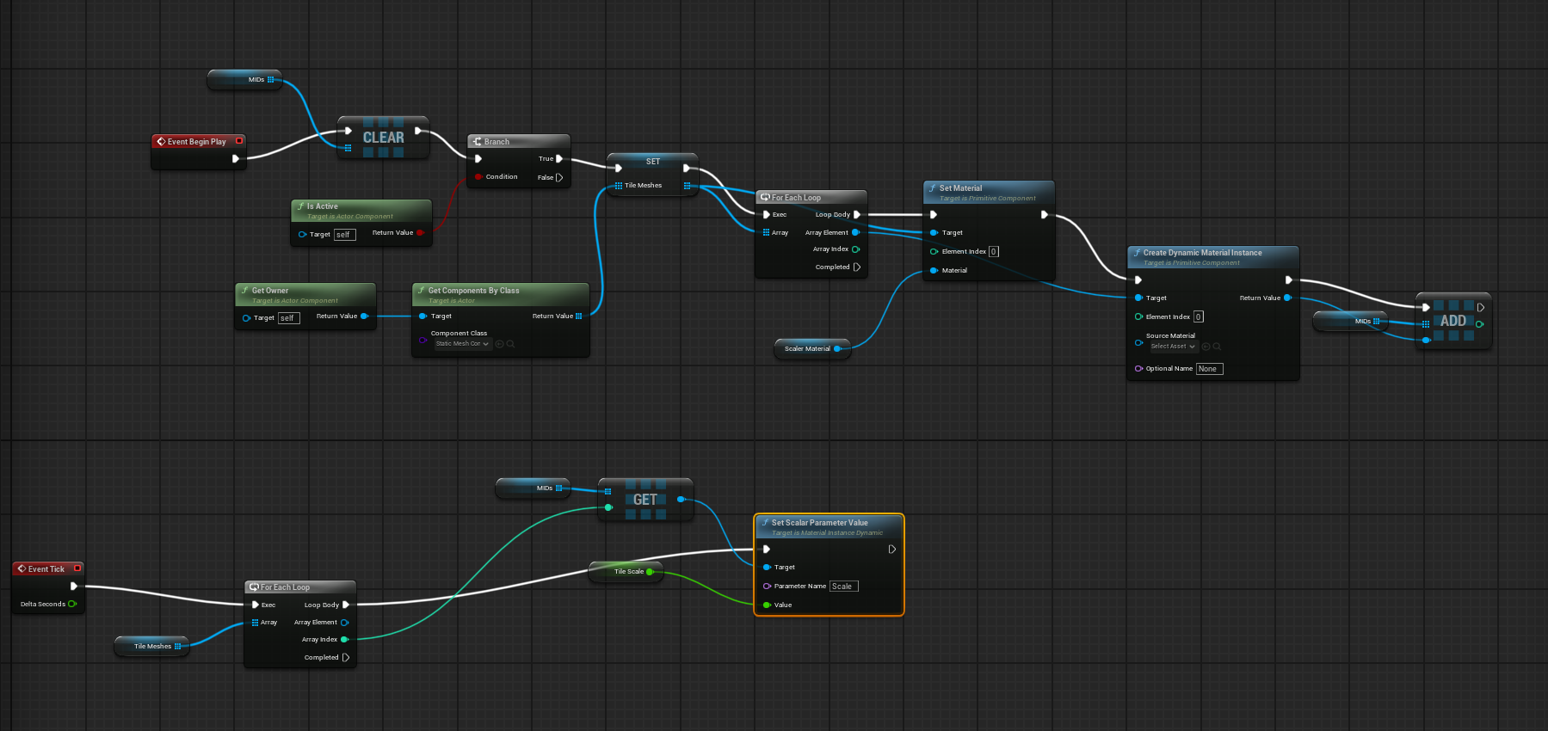Screen dimensions: 1548x731
Task: Click the Scaler Material variable output pin
Action: pos(837,348)
